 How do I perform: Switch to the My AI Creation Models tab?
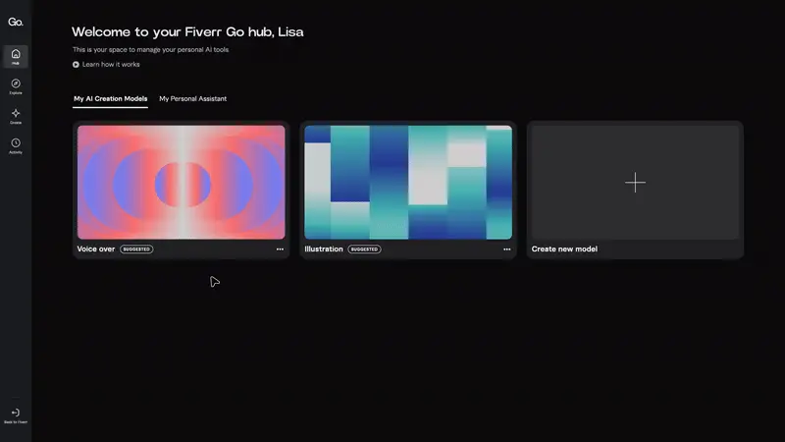(x=110, y=99)
